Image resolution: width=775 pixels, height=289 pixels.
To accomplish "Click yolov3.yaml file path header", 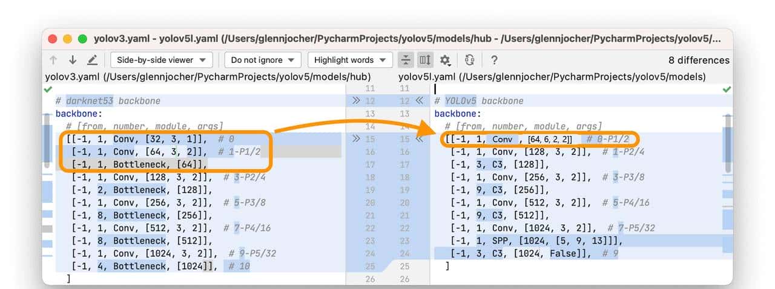I will click(x=208, y=77).
